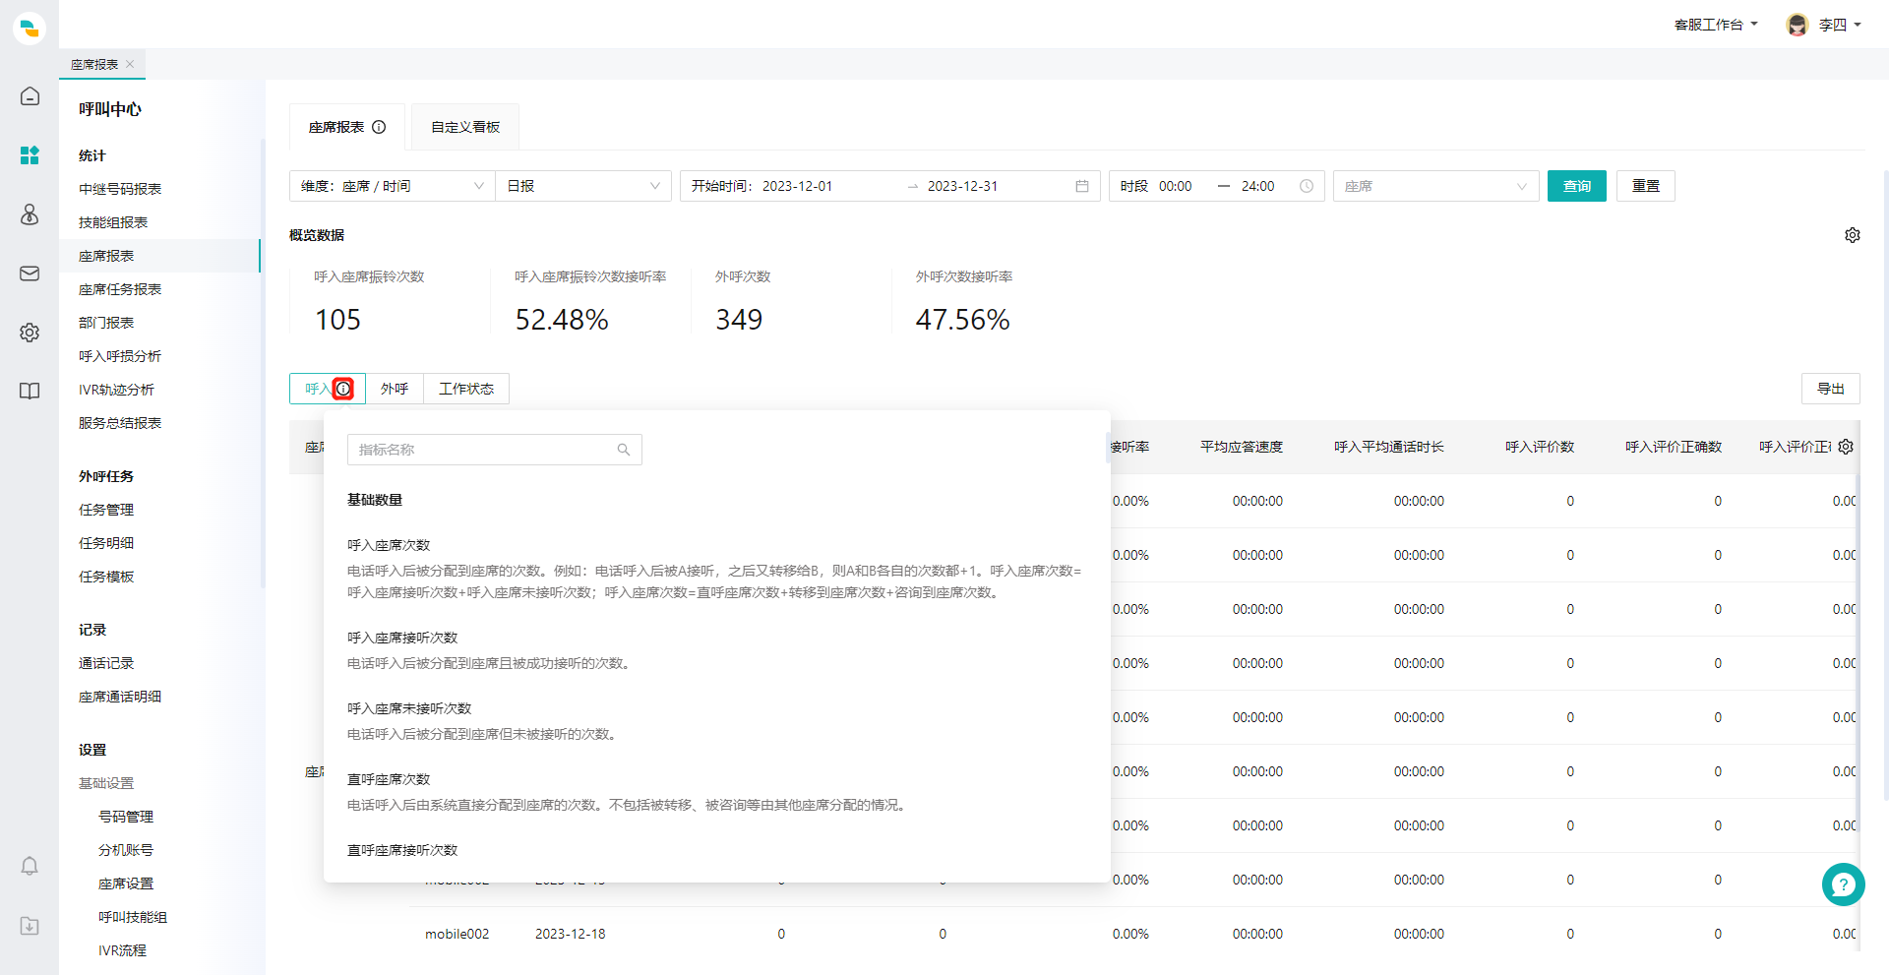Viewport: 1889px width, 975px height.
Task: Open 呼入呼损分析 in sidebar
Action: (120, 356)
